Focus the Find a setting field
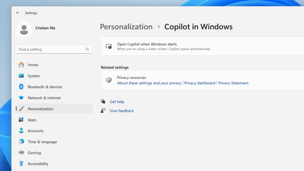The width and height of the screenshot is (304, 171). [x=54, y=49]
